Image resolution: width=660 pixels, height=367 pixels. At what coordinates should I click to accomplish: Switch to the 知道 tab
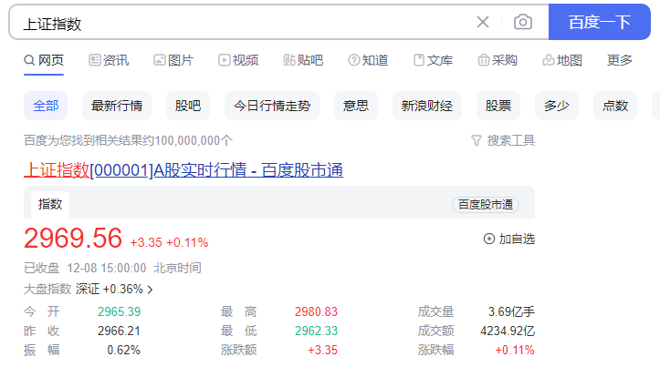368,60
